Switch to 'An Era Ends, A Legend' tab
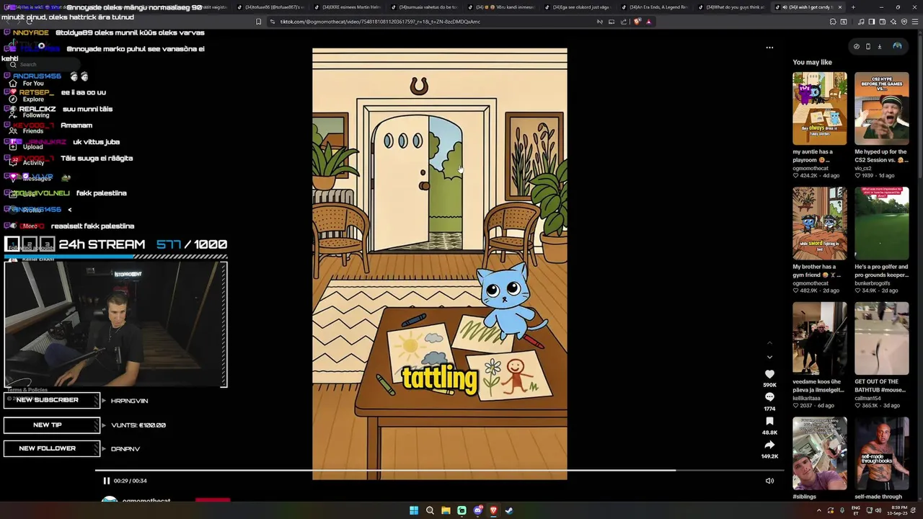Image resolution: width=923 pixels, height=519 pixels. [656, 7]
